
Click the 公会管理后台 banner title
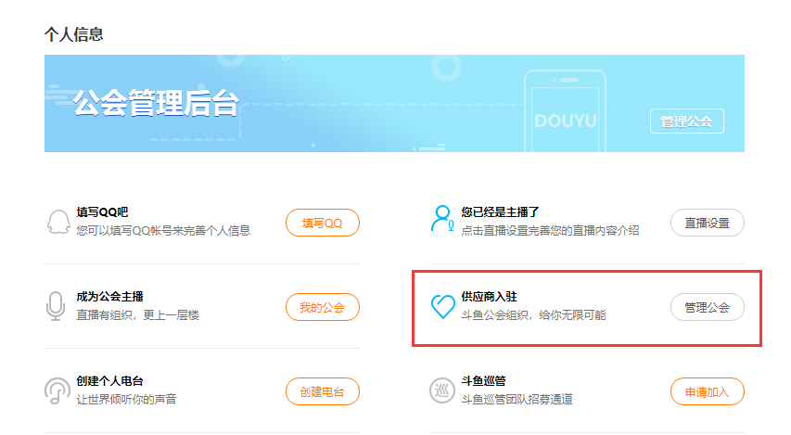156,104
